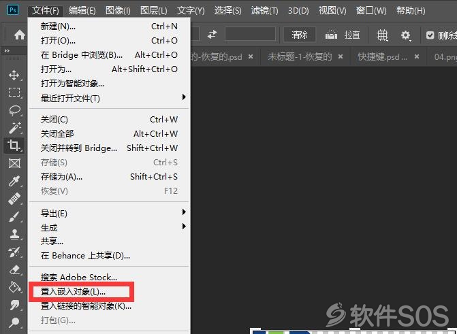Screen dimensions: 457x334
Task: Select the Brush tool
Action: [x=14, y=216]
